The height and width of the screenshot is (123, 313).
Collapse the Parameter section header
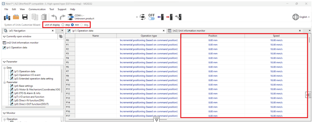4,62
